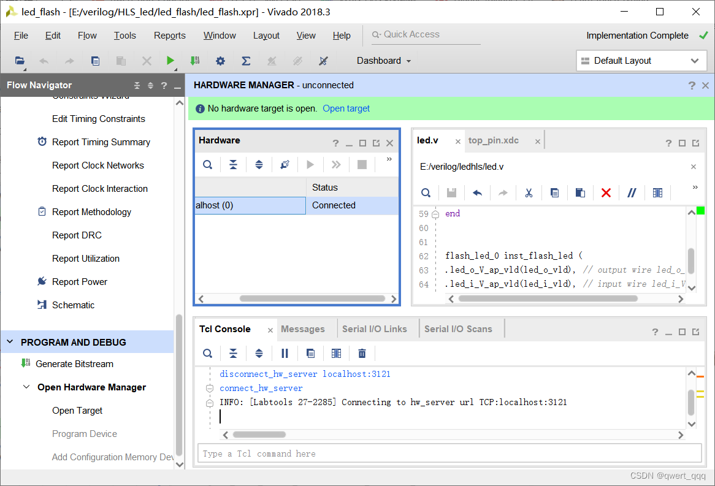Click the Sigma report icon in toolbar
The height and width of the screenshot is (486, 715).
246,61
